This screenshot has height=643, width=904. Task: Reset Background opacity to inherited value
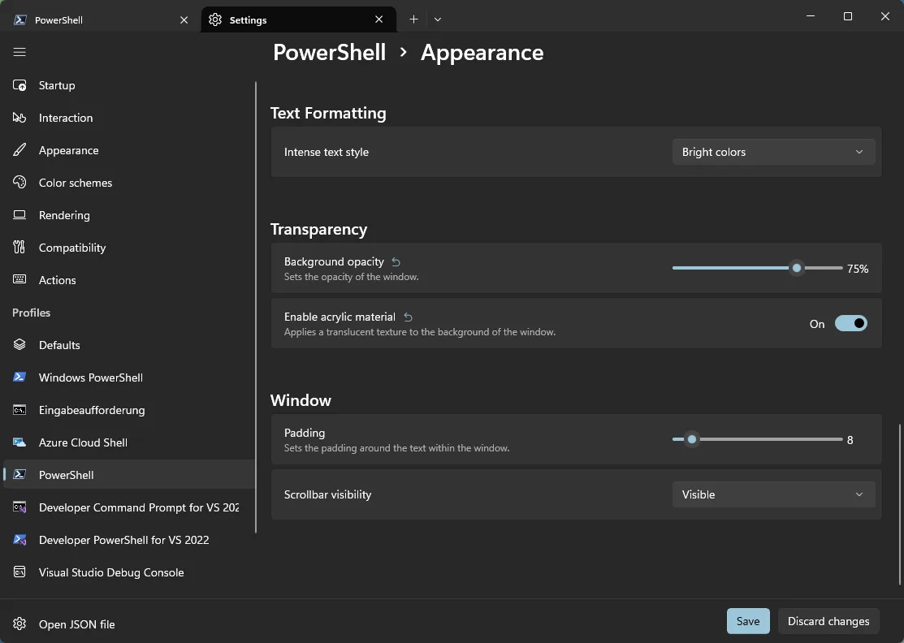pos(396,262)
